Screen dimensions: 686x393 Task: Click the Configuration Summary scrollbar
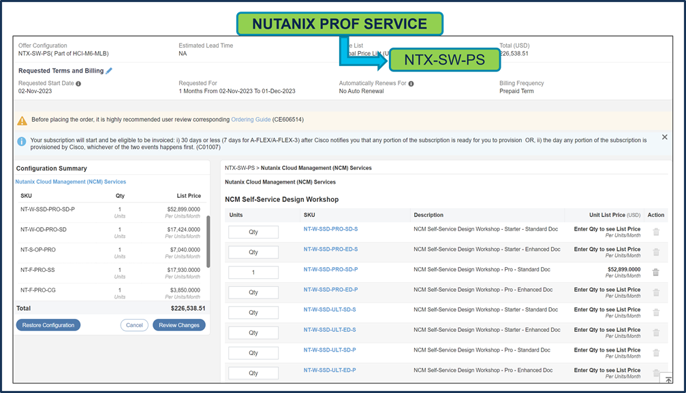208,241
